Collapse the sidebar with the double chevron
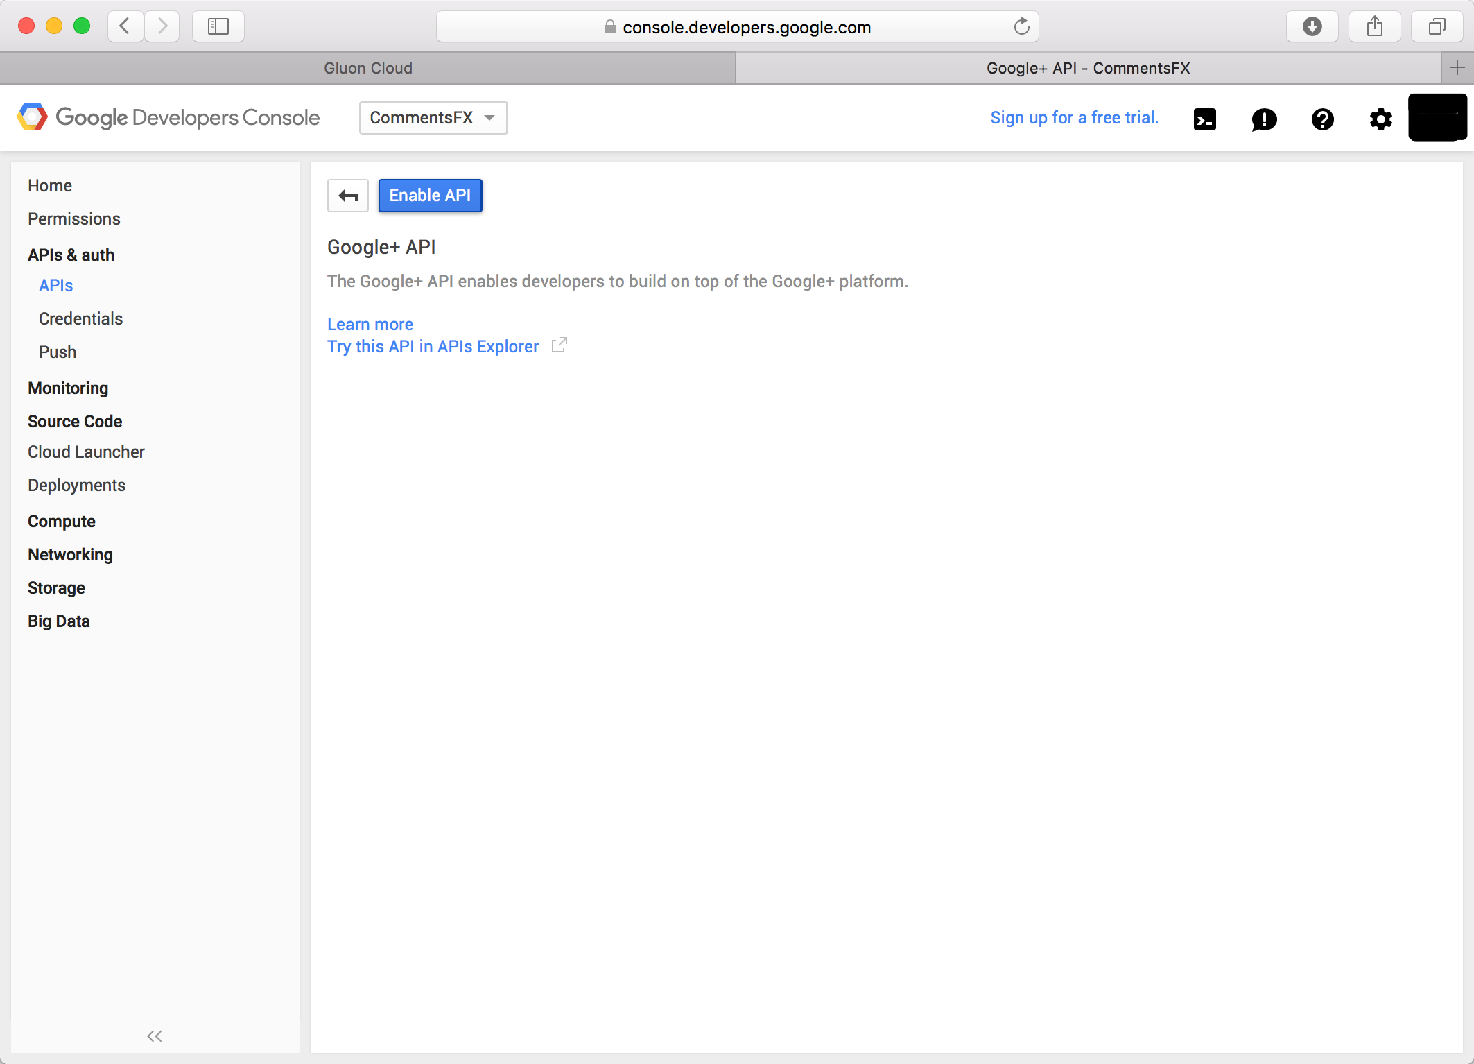This screenshot has width=1474, height=1064. 155,1036
